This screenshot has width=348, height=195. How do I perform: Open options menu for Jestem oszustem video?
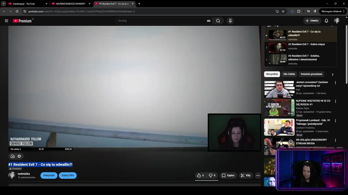coord(335,83)
